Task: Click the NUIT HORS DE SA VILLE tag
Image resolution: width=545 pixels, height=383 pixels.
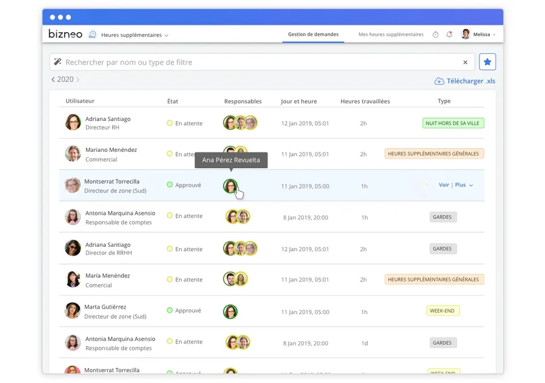Action: pos(453,123)
